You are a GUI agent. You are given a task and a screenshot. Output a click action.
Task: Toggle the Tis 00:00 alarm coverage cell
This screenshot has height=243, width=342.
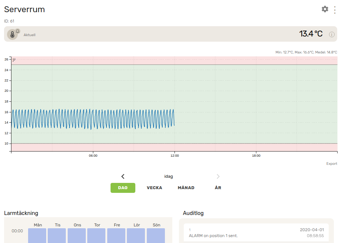57,235
